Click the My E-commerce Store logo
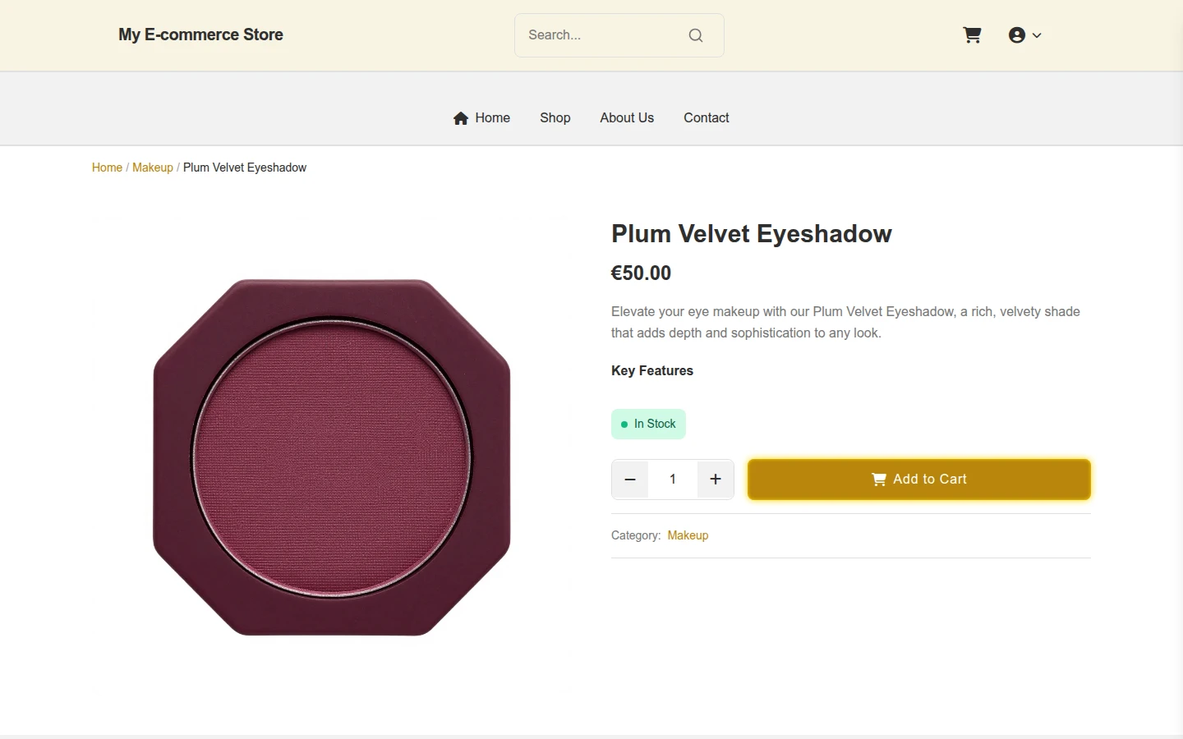The image size is (1183, 739). coord(200,34)
